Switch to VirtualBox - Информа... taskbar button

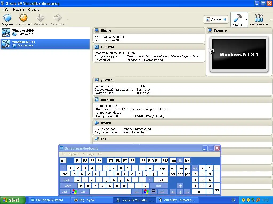pos(177,200)
